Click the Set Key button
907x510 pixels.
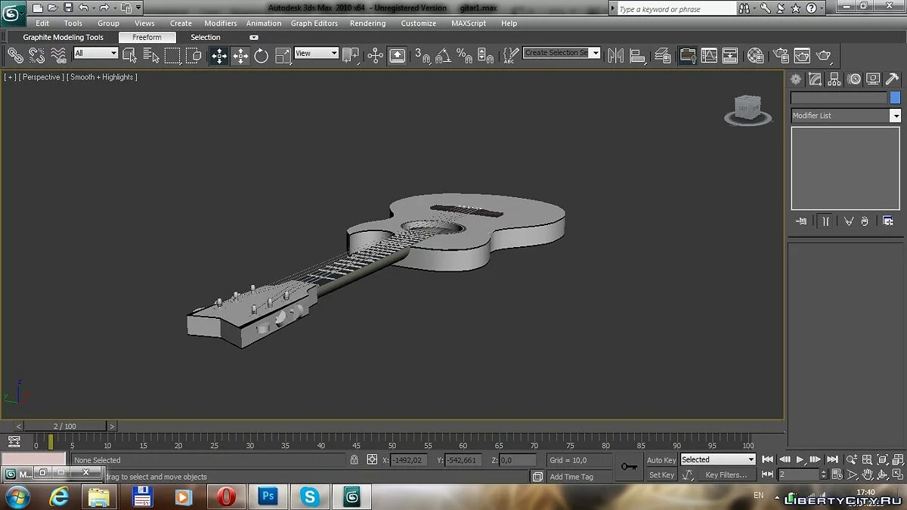661,475
